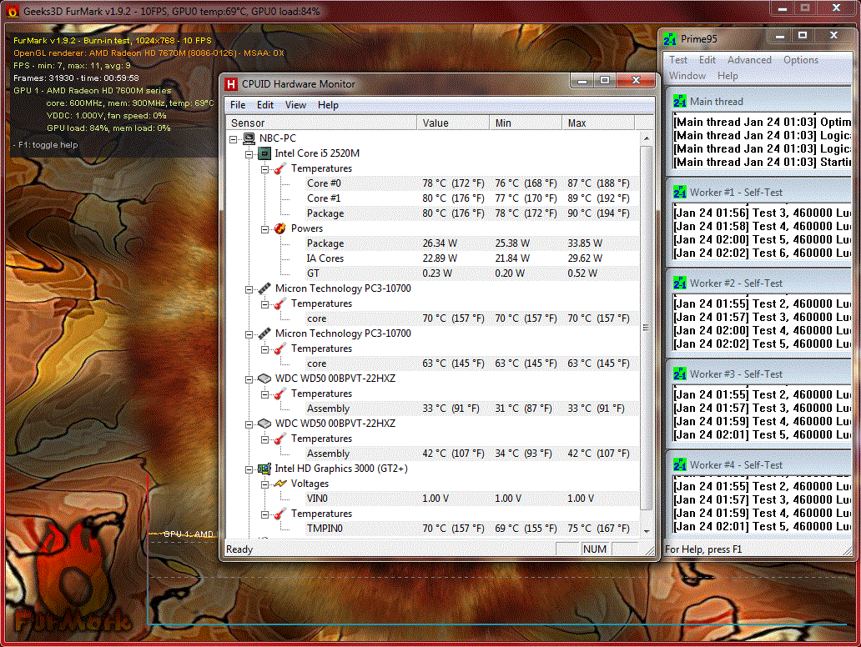Open the View menu in Hardware Monitor

pos(295,105)
